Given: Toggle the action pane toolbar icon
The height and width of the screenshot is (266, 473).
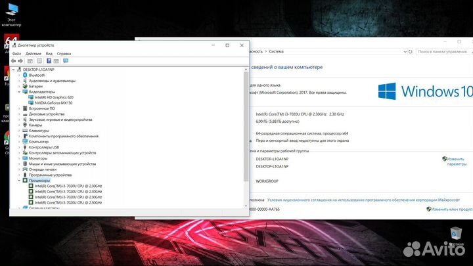Looking at the screenshot, I should pyautogui.click(x=56, y=61).
